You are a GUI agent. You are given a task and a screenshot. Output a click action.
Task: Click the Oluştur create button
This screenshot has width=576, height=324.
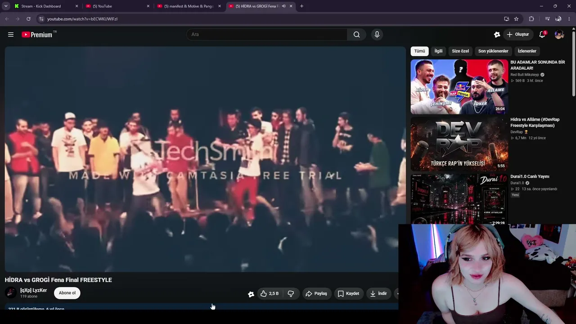517,35
